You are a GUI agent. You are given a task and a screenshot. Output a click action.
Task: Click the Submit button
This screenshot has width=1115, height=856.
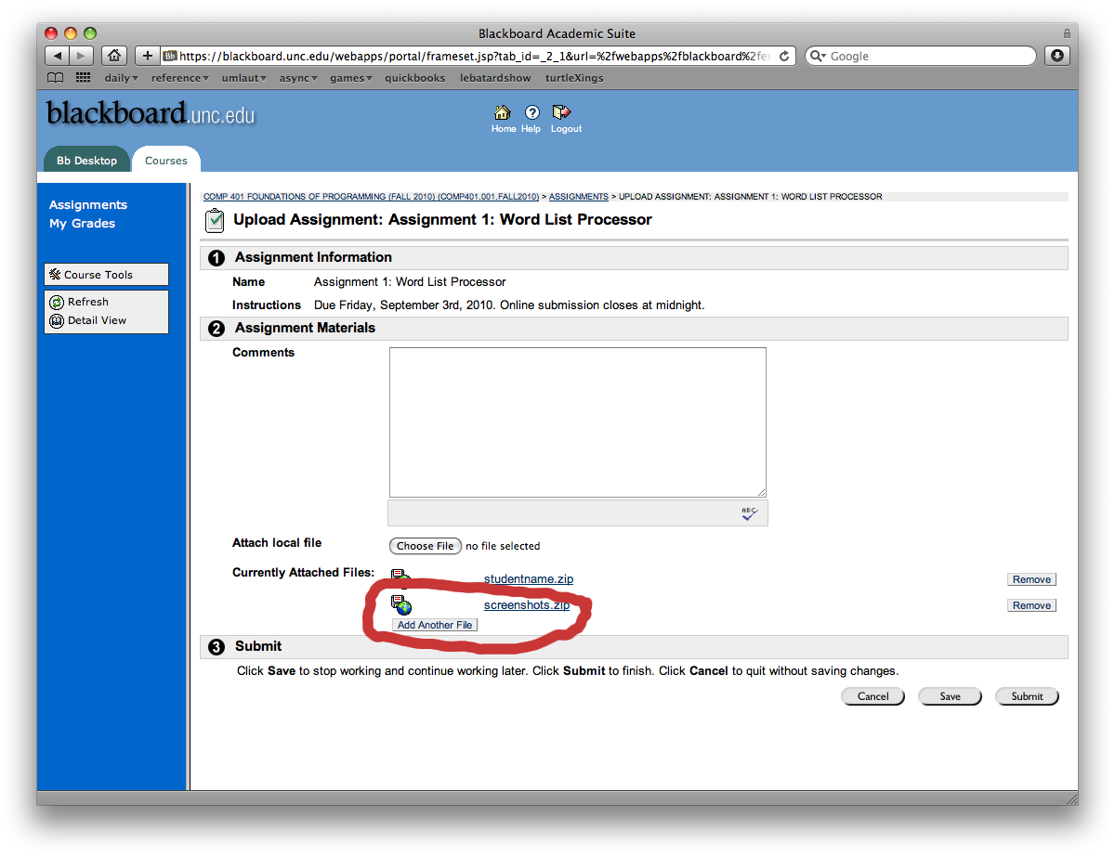coord(1027,696)
